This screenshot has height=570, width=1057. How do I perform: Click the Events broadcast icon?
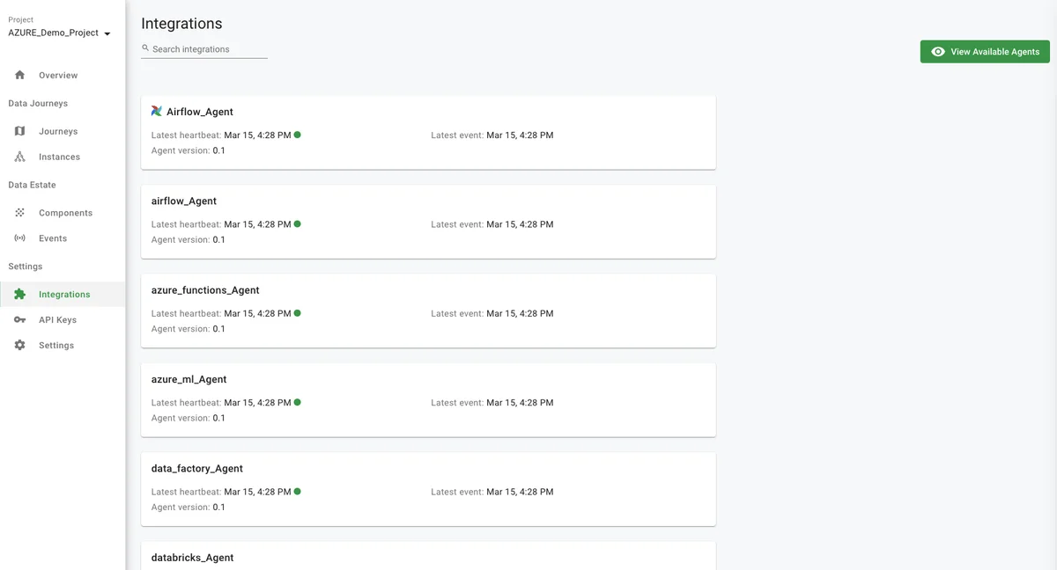tap(19, 238)
